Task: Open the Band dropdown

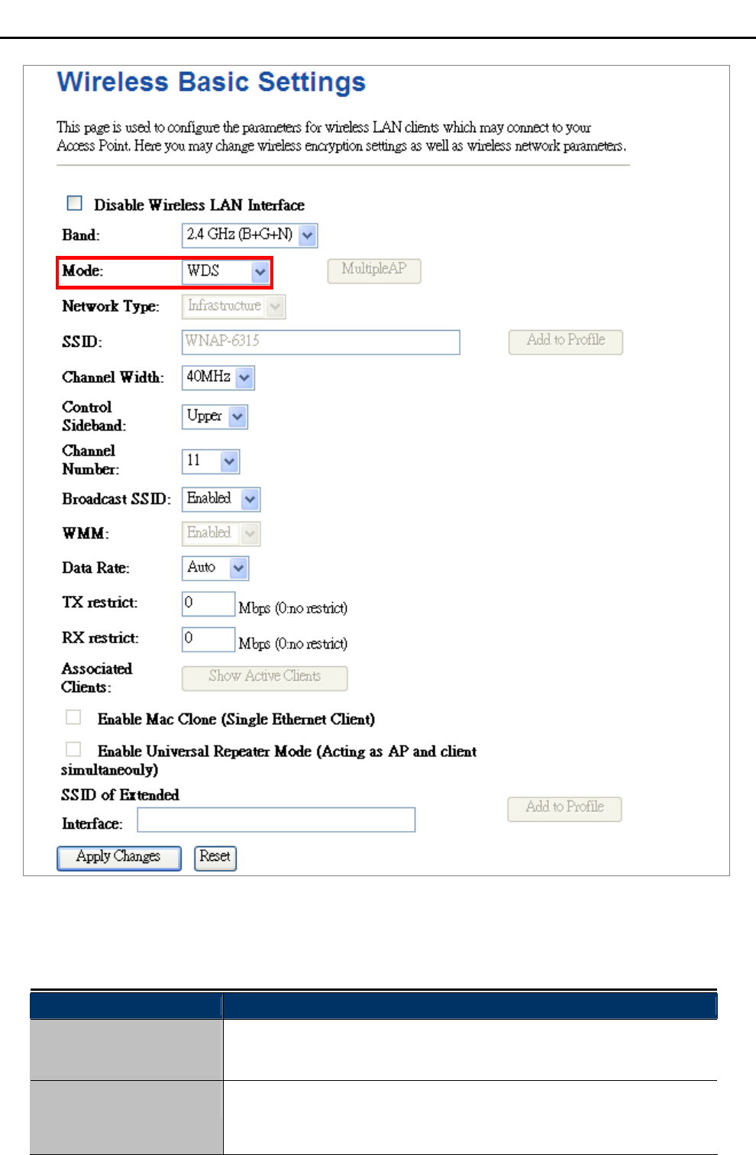Action: [x=250, y=235]
